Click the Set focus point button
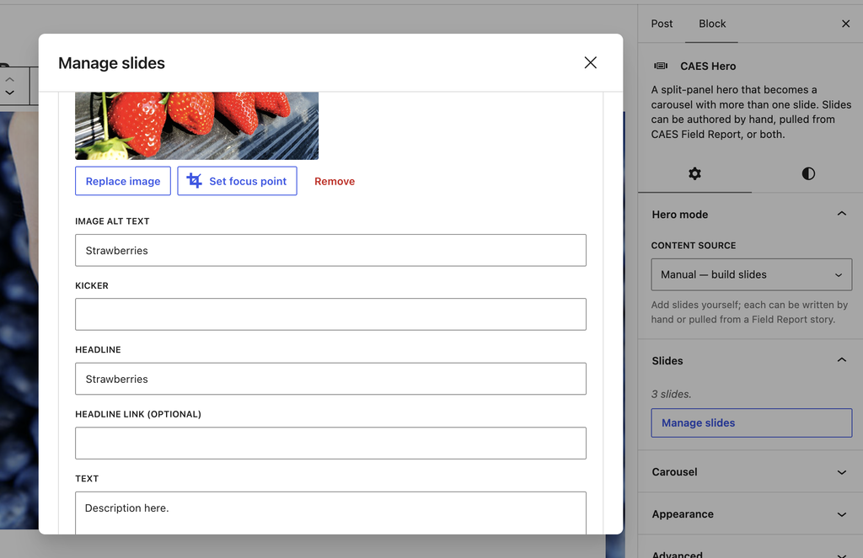Screen dimensions: 863x558 point(237,181)
